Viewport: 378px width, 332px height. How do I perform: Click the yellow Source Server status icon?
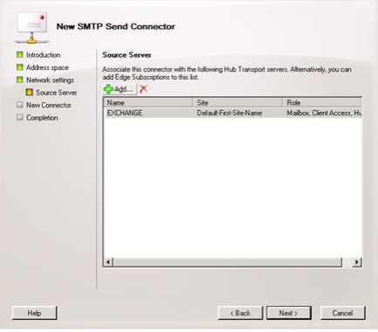pos(29,92)
